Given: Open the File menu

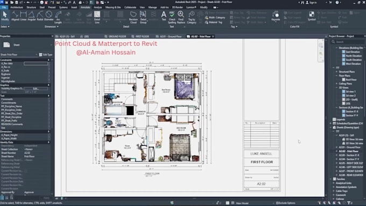Looking at the screenshot, I should [x=4, y=7].
